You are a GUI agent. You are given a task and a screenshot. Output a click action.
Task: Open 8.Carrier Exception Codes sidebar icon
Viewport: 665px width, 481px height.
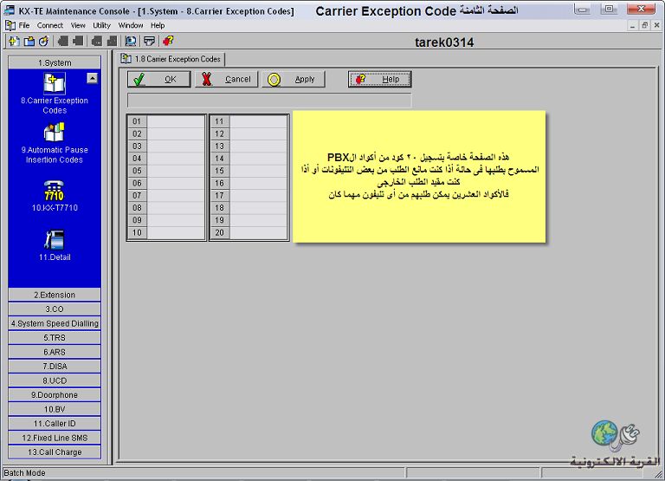coord(55,83)
